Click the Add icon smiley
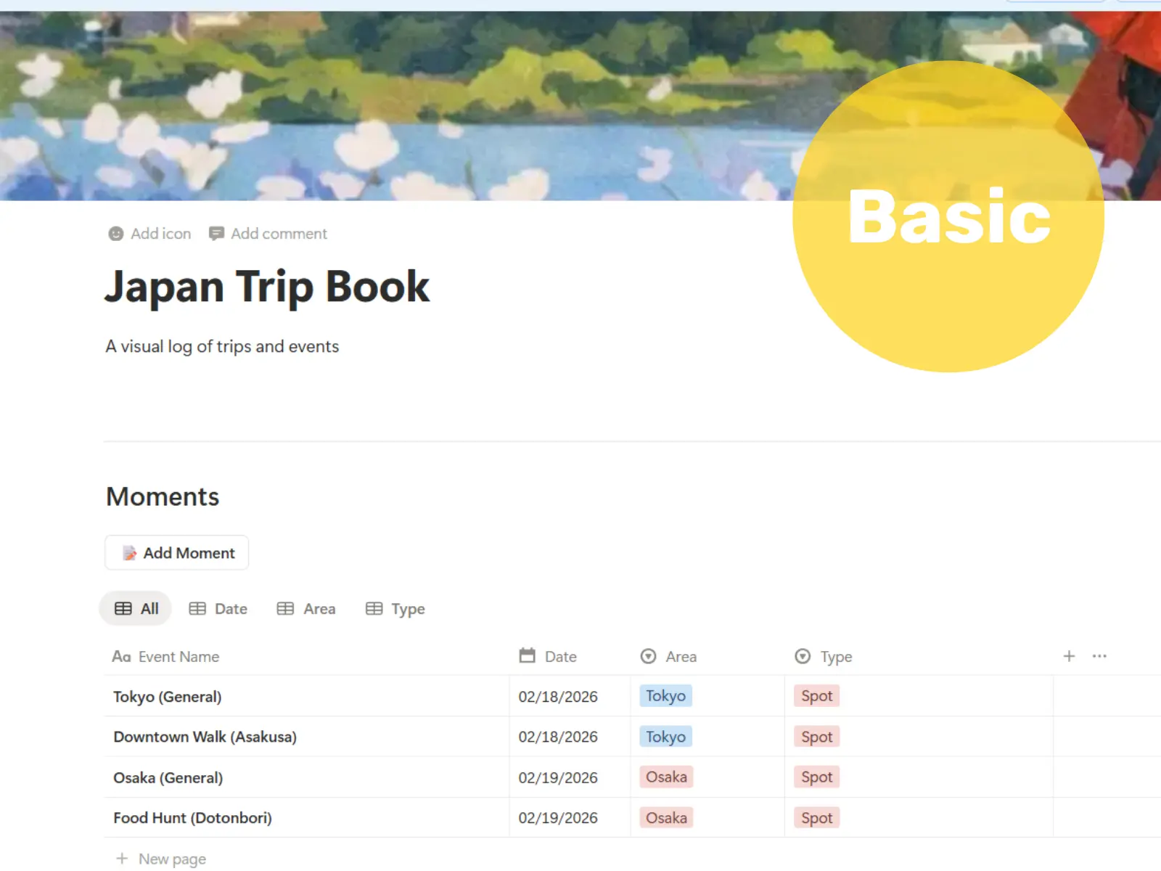 116,234
